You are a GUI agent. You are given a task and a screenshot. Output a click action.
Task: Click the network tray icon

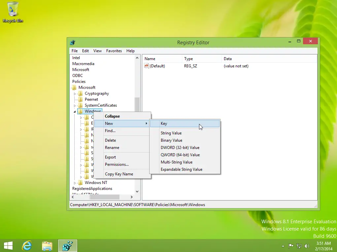(x=299, y=246)
